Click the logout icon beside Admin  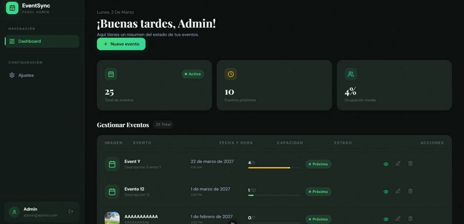pos(71,211)
